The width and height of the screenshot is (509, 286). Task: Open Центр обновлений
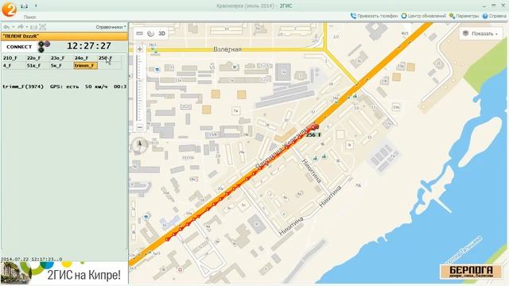coord(423,16)
